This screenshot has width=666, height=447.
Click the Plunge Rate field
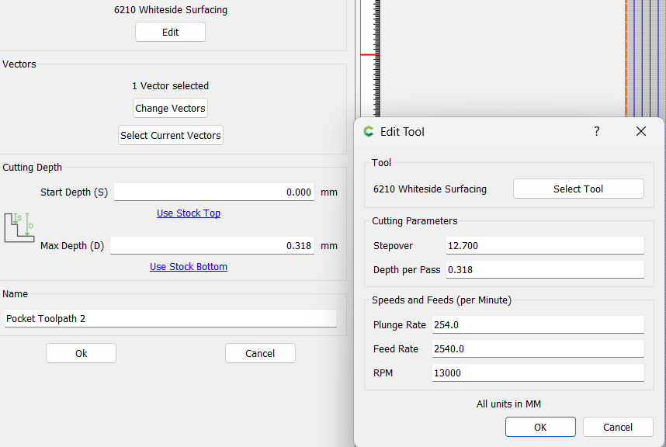(x=538, y=324)
